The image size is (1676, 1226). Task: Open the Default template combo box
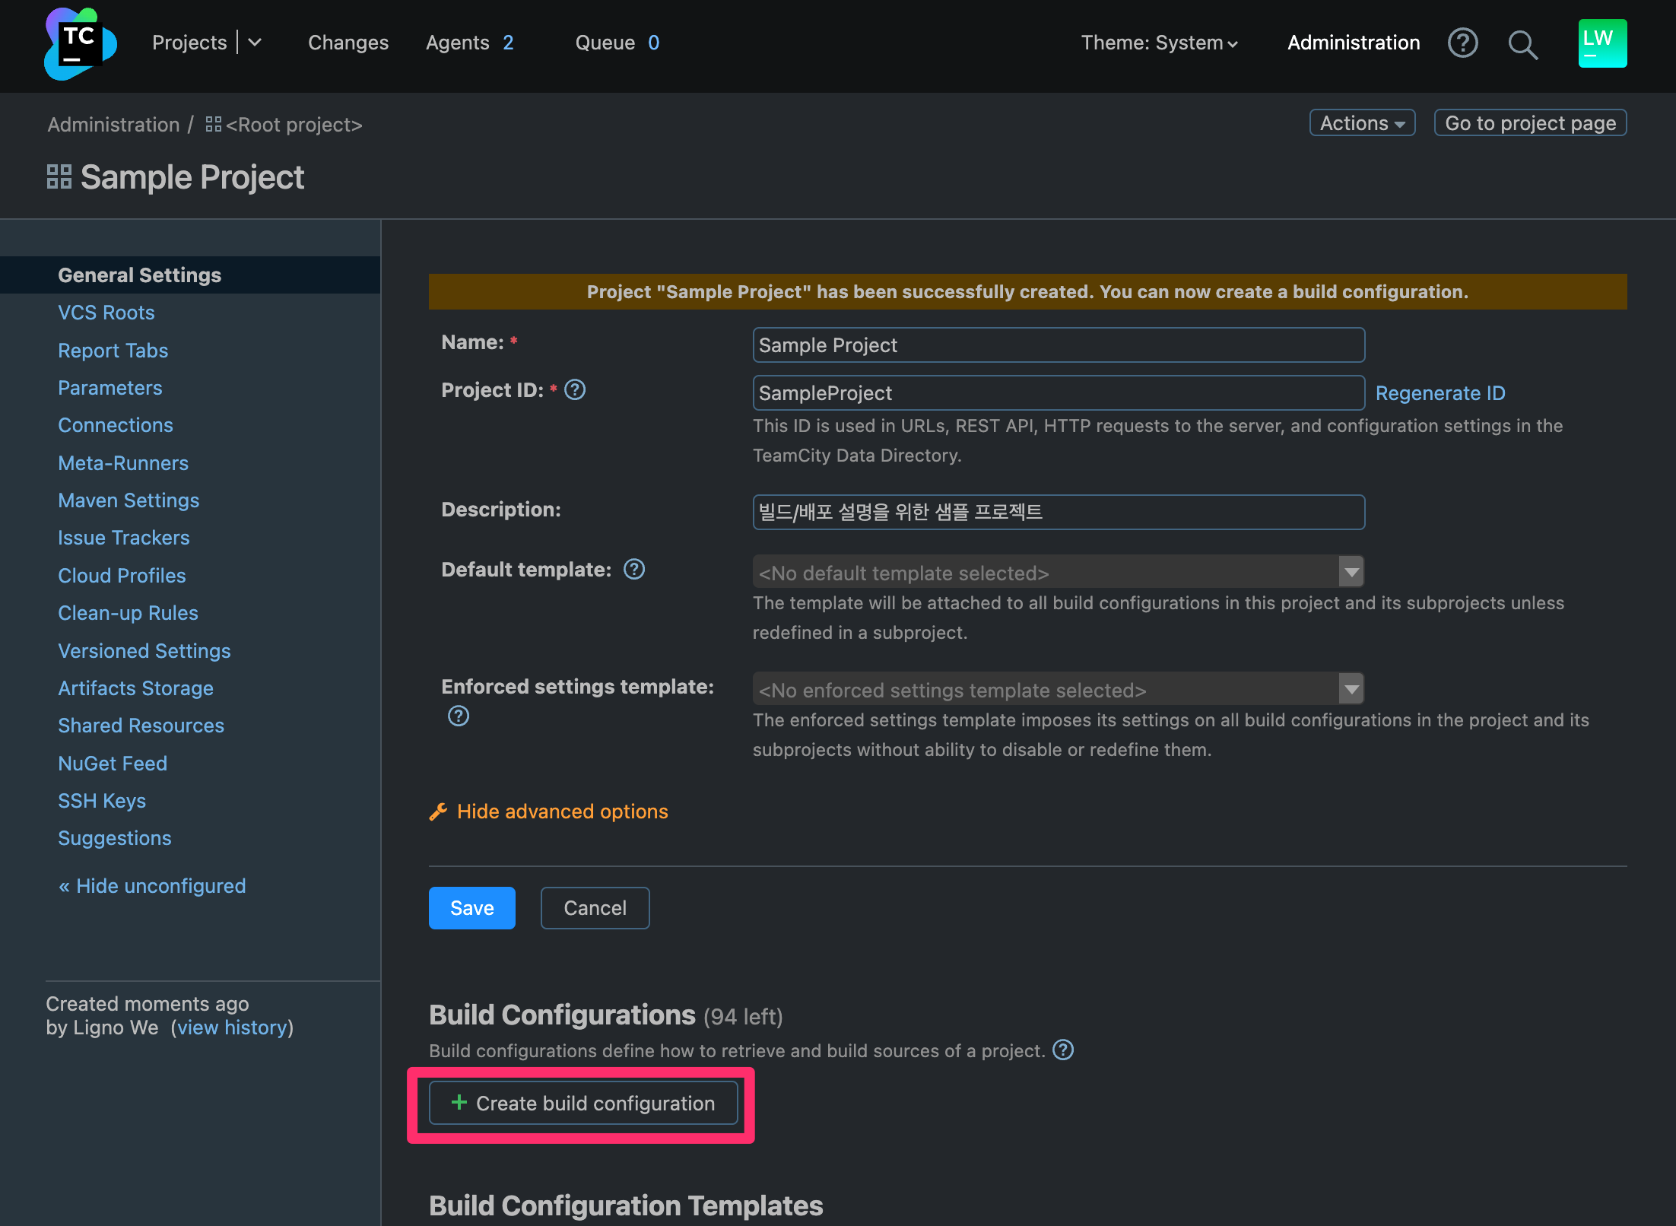pos(1057,572)
